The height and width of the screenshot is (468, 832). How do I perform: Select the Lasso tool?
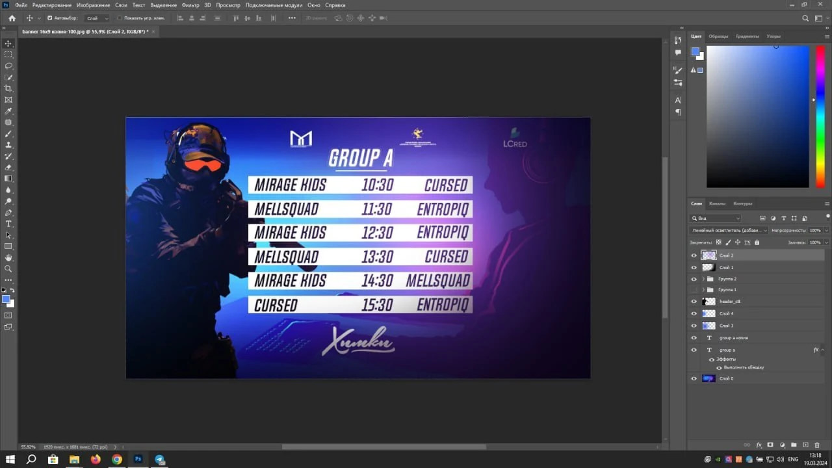pyautogui.click(x=8, y=66)
